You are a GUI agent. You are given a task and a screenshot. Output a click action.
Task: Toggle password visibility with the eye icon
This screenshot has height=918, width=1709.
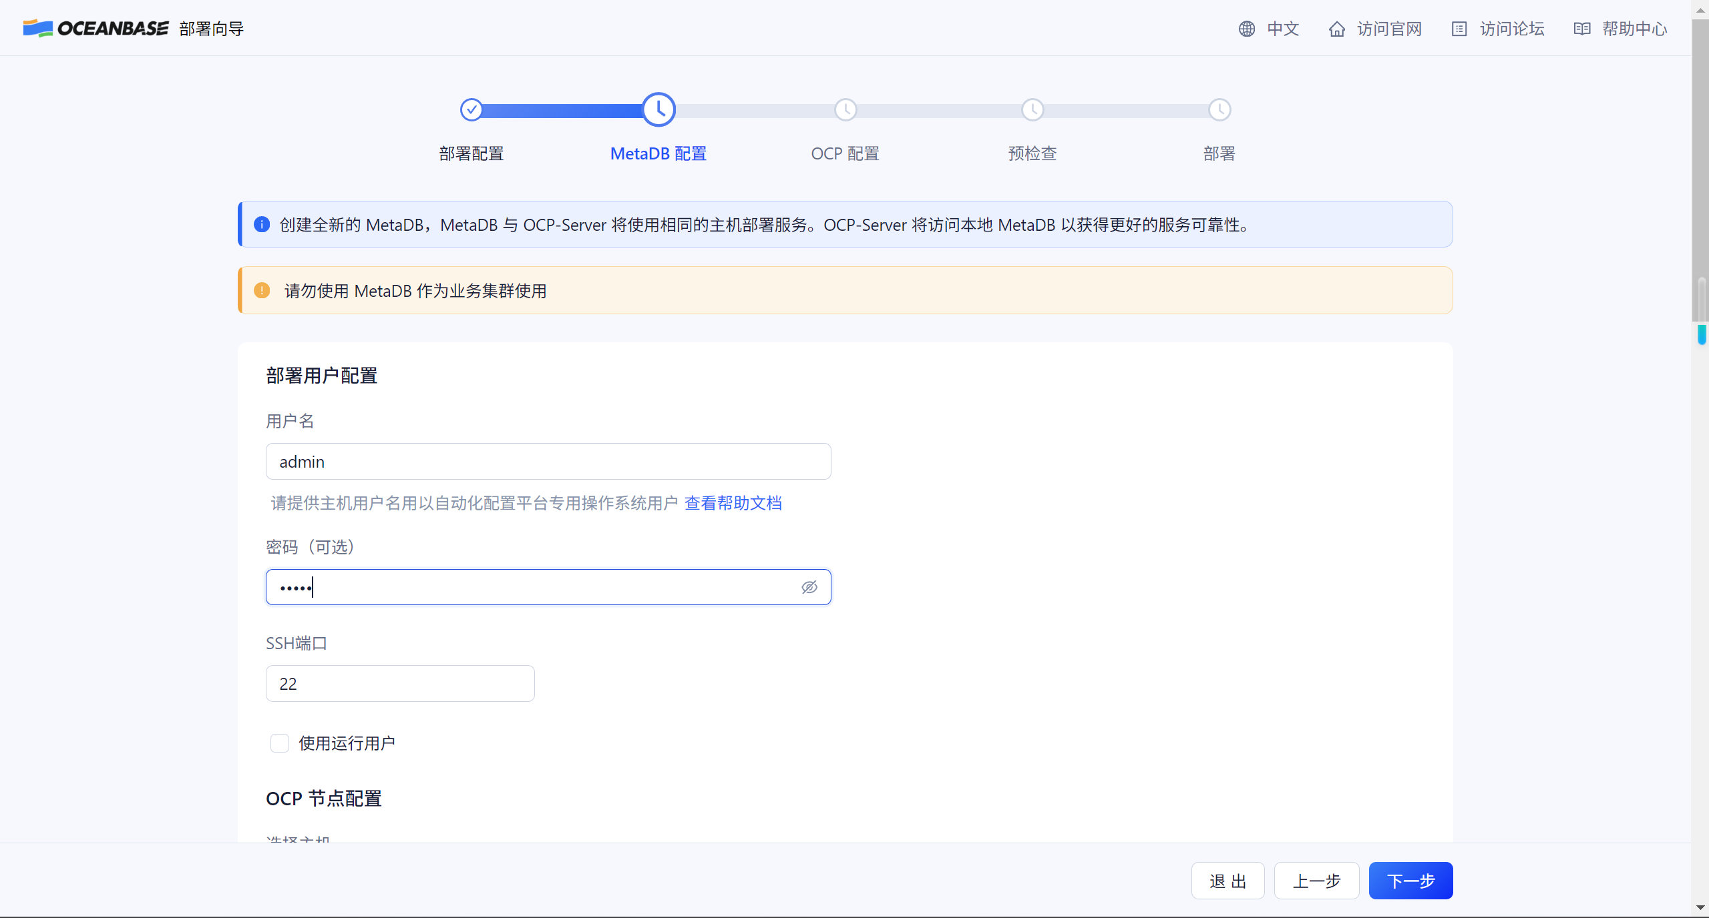[809, 587]
